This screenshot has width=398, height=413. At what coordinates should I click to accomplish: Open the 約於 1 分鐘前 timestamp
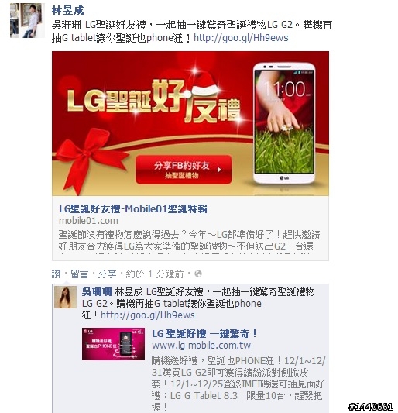(155, 274)
